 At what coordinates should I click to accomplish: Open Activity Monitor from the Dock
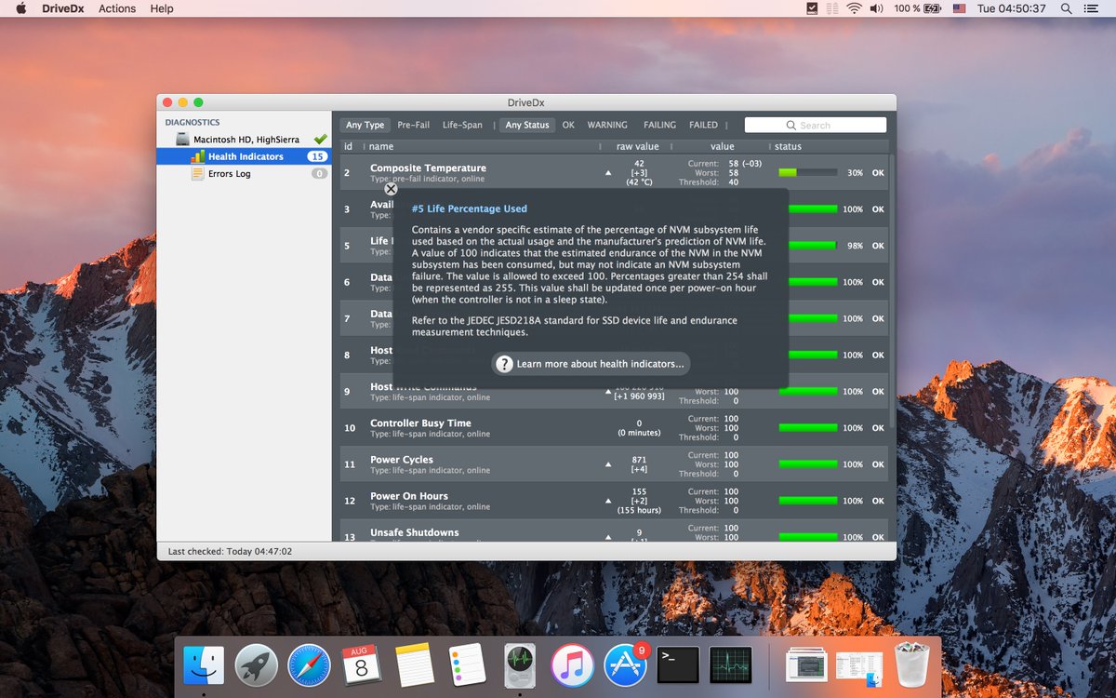click(x=731, y=665)
